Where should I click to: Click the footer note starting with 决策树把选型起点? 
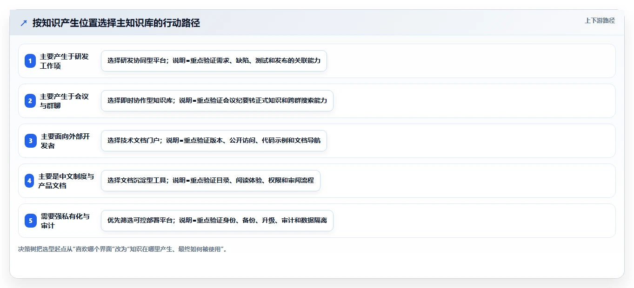tap(123, 249)
